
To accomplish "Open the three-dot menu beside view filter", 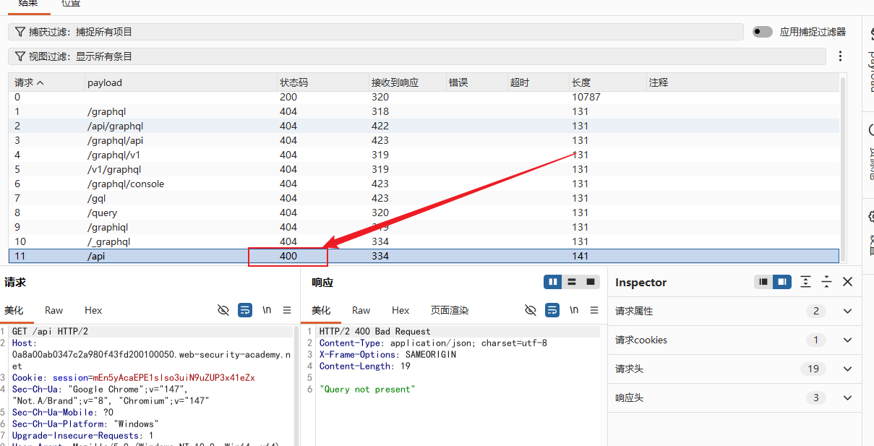I will coord(840,56).
